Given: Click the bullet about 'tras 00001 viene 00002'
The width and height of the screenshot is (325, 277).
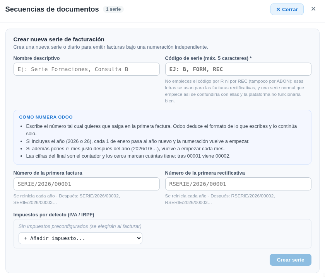Looking at the screenshot, I should pyautogui.click(x=128, y=156).
